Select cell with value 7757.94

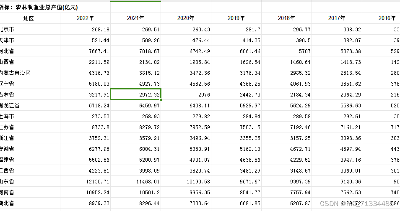pyautogui.click(x=286, y=193)
